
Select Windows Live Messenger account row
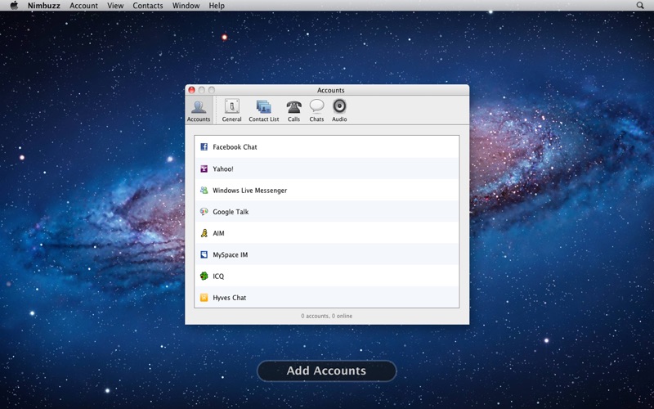(249, 191)
